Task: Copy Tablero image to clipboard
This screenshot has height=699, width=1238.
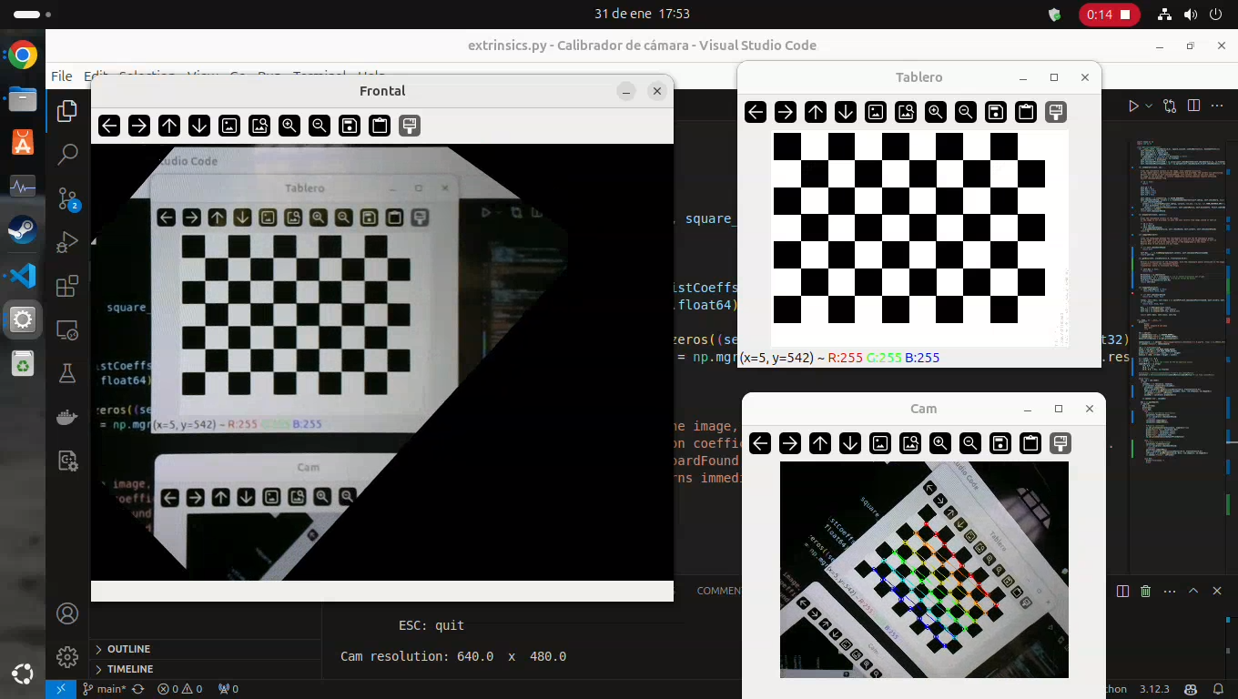Action: click(1026, 112)
